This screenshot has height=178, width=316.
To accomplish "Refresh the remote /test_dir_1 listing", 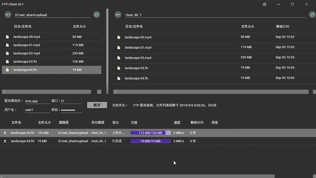I will 312,15.
